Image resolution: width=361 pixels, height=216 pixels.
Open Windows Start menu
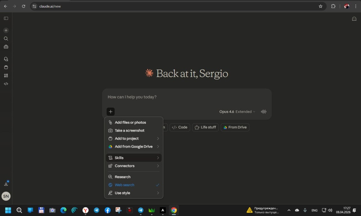(8, 210)
